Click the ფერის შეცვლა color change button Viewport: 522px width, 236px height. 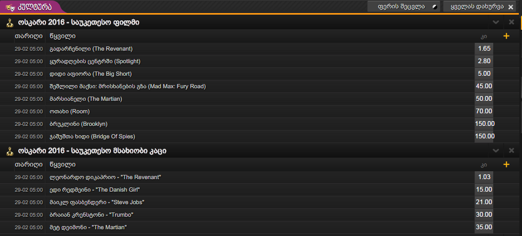pos(403,7)
